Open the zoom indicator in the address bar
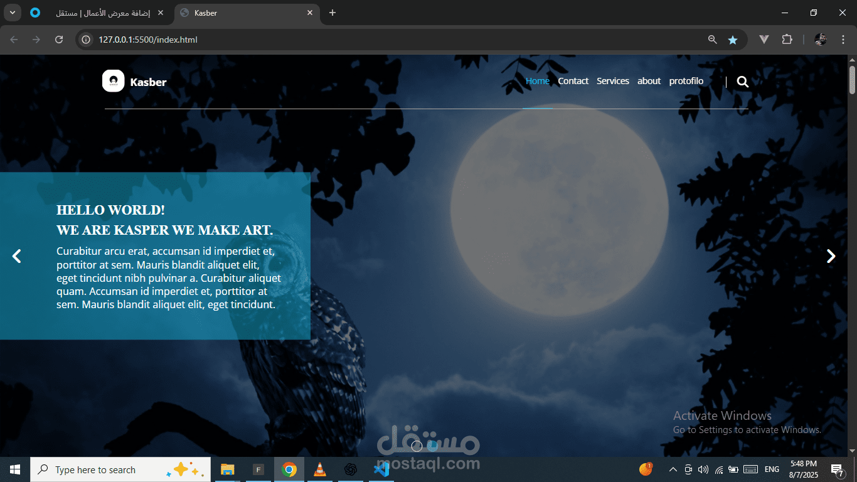 [x=713, y=40]
